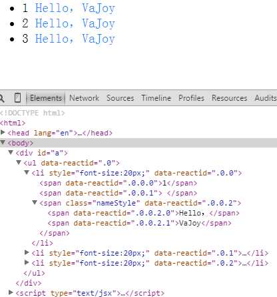Switch to the Elements tab
The width and height of the screenshot is (277, 297).
pos(46,98)
